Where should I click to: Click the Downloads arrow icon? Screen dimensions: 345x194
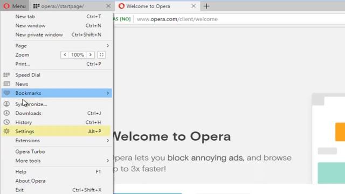(6, 113)
